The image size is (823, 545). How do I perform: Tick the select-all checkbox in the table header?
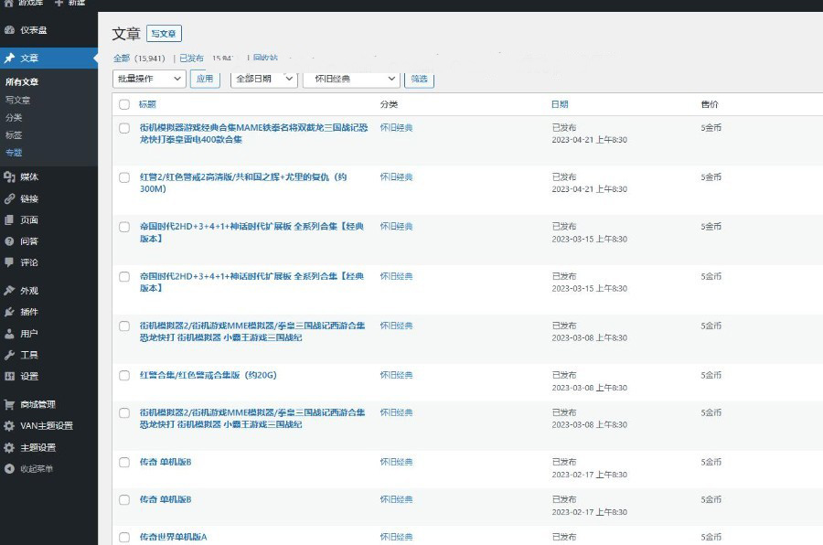pos(124,104)
